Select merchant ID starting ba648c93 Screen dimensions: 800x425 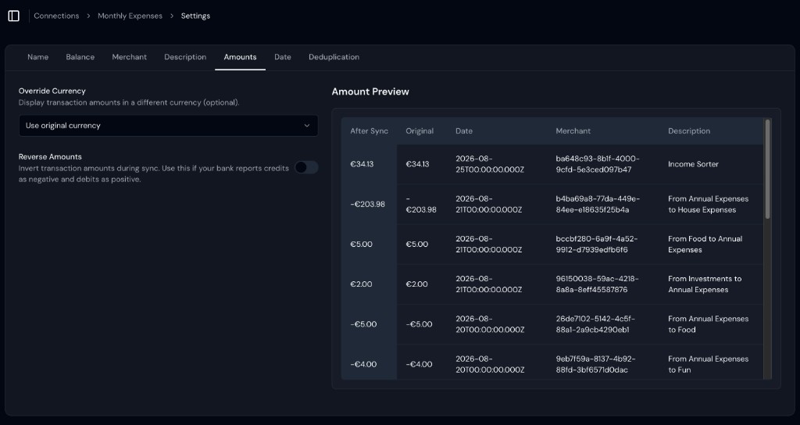click(x=598, y=164)
